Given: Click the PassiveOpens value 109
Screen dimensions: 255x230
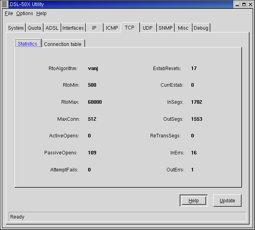Looking at the screenshot, I should coord(92,153).
